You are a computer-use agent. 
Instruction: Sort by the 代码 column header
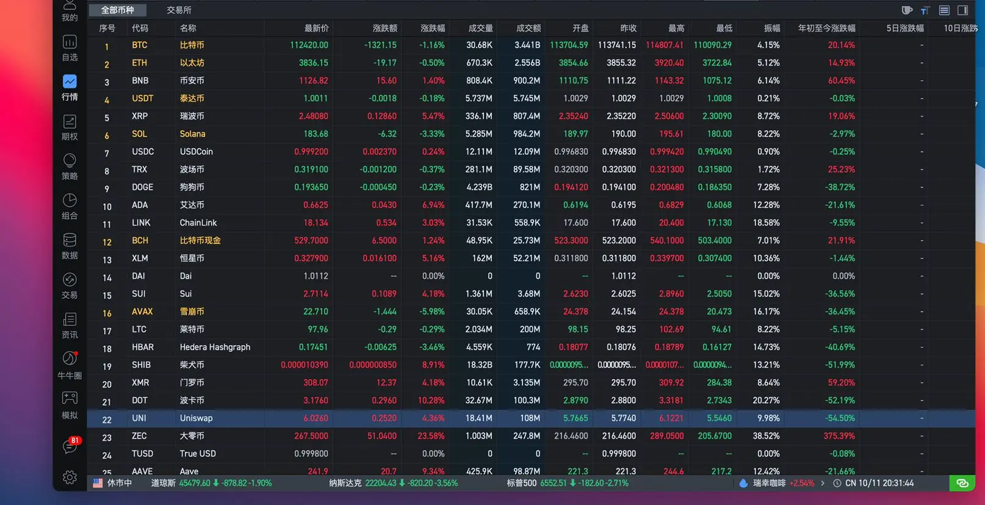(x=140, y=28)
